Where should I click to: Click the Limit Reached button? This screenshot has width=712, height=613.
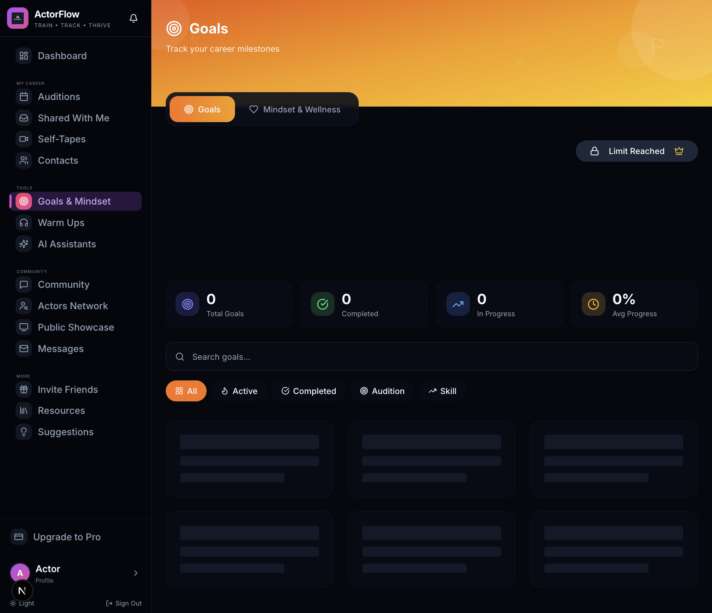[x=637, y=151]
